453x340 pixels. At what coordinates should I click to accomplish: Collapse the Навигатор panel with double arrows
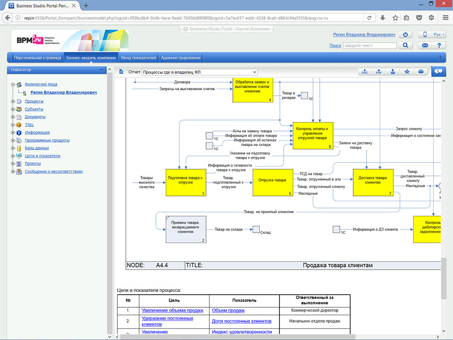pyautogui.click(x=101, y=70)
